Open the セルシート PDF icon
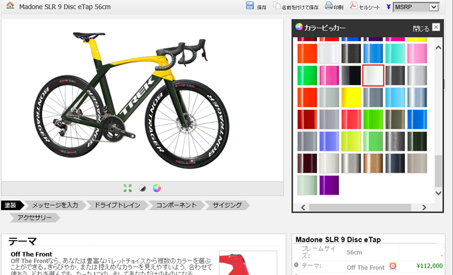 pos(353,6)
